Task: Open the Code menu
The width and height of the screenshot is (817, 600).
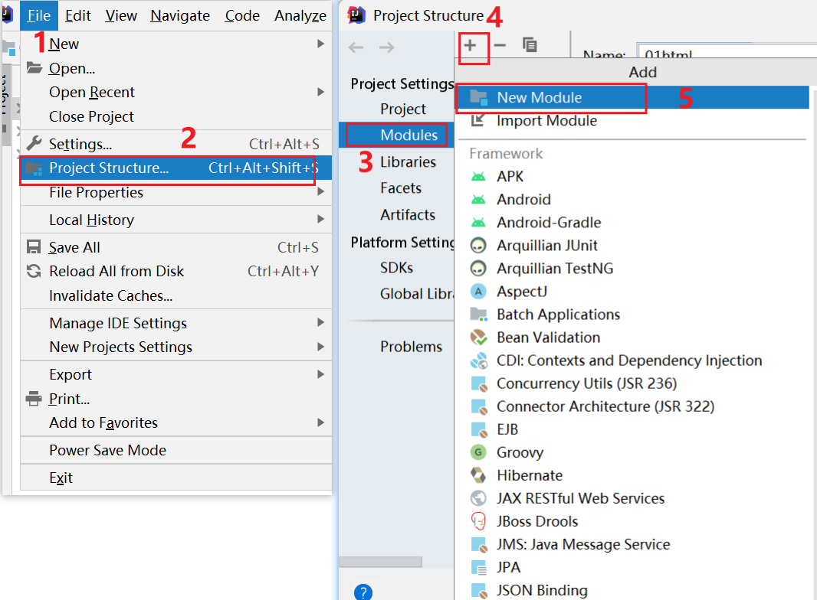Action: (x=242, y=15)
